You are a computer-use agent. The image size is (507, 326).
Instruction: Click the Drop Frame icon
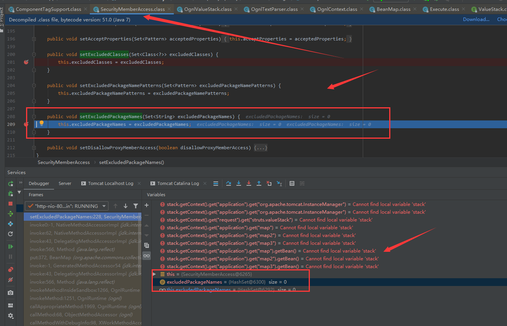click(x=269, y=183)
